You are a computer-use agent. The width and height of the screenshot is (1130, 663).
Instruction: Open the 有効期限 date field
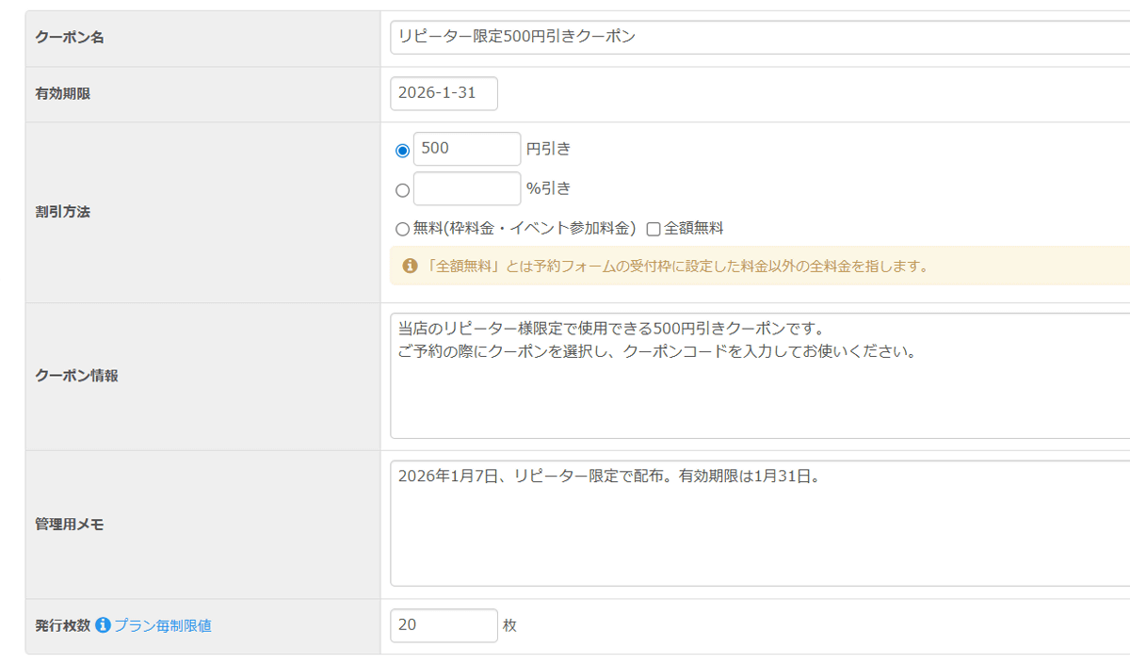click(x=444, y=93)
